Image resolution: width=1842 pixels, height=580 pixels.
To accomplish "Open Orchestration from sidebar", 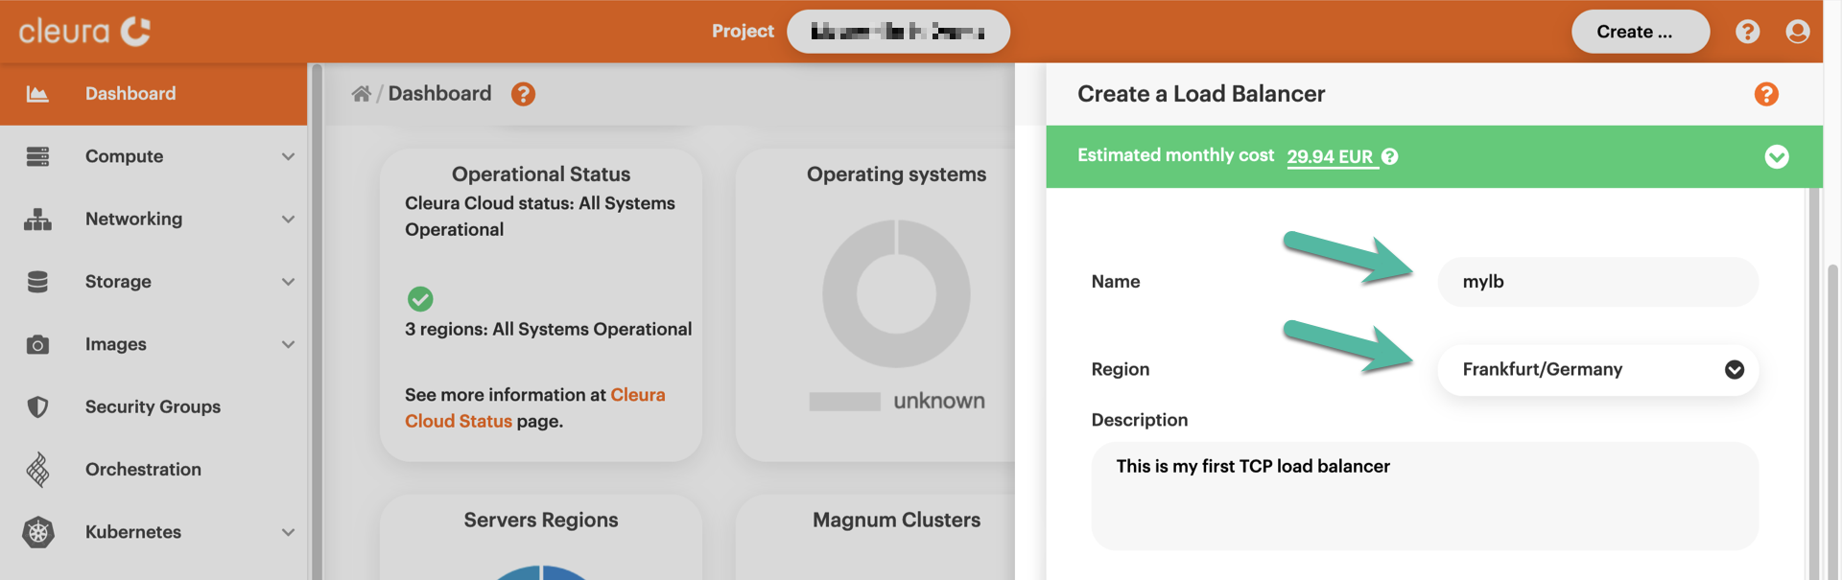I will coord(143,469).
